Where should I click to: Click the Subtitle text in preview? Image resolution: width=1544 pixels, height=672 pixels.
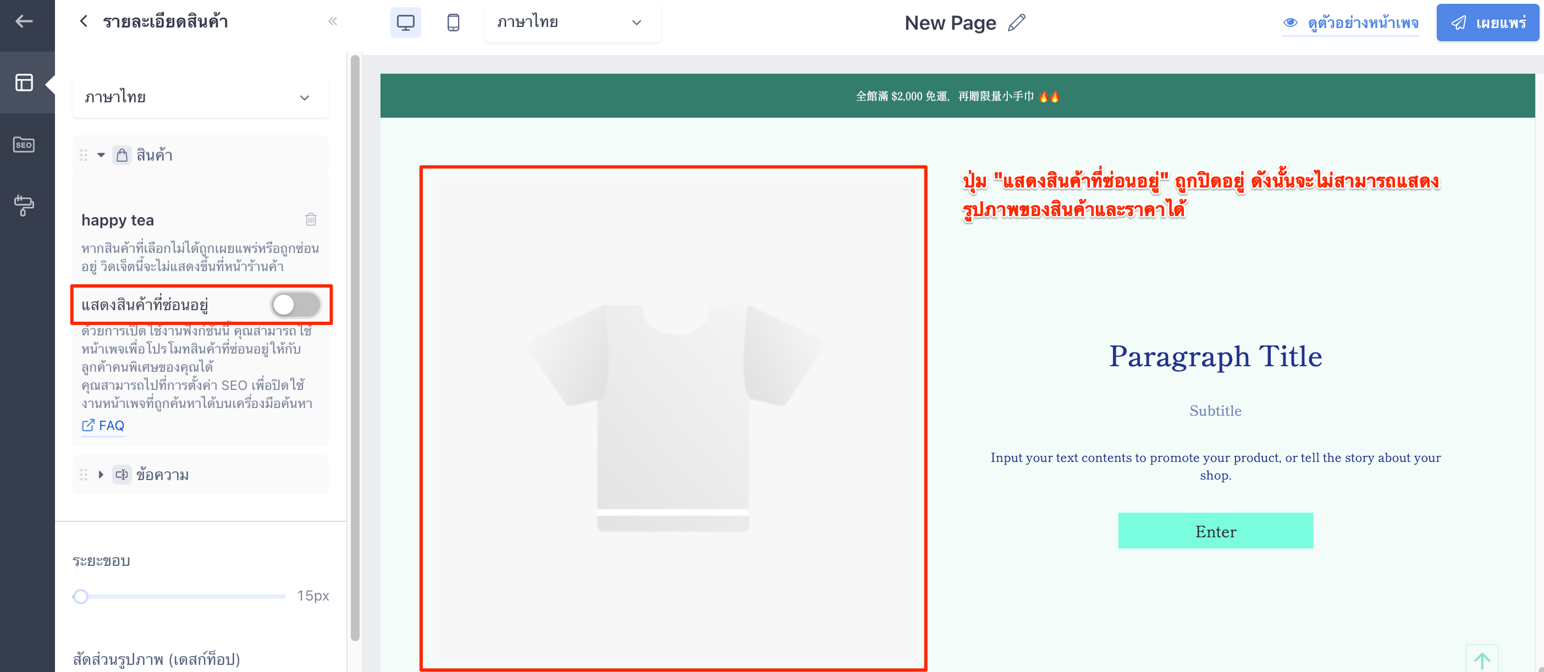pyautogui.click(x=1216, y=411)
